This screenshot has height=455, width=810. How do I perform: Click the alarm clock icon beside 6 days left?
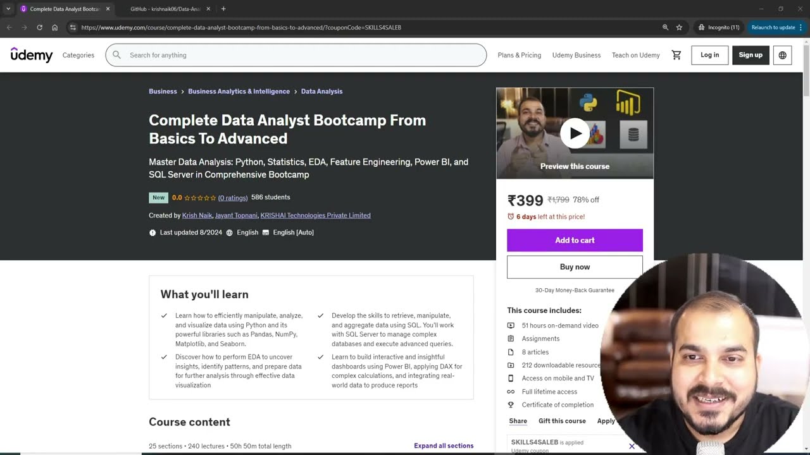pyautogui.click(x=511, y=217)
